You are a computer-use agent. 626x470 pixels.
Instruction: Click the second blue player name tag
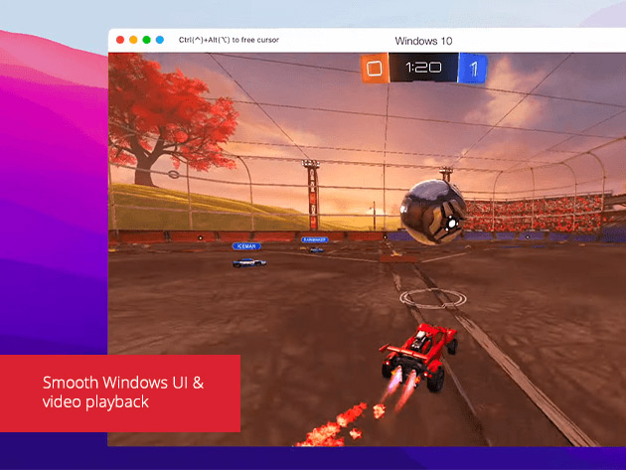315,239
